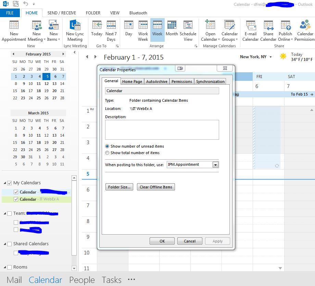
Task: Open the AutoArchive tab in Calendar Properties
Action: point(157,82)
